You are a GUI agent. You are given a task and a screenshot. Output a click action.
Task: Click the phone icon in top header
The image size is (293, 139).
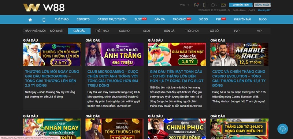(205, 5)
